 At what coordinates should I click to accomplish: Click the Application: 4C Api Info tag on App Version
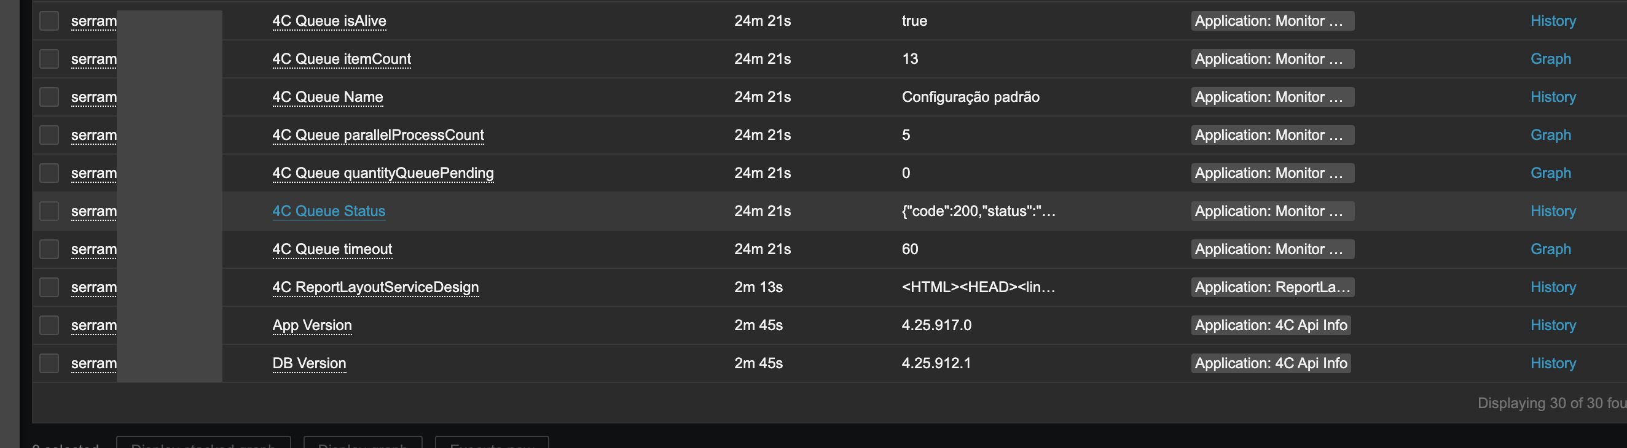pyautogui.click(x=1270, y=325)
